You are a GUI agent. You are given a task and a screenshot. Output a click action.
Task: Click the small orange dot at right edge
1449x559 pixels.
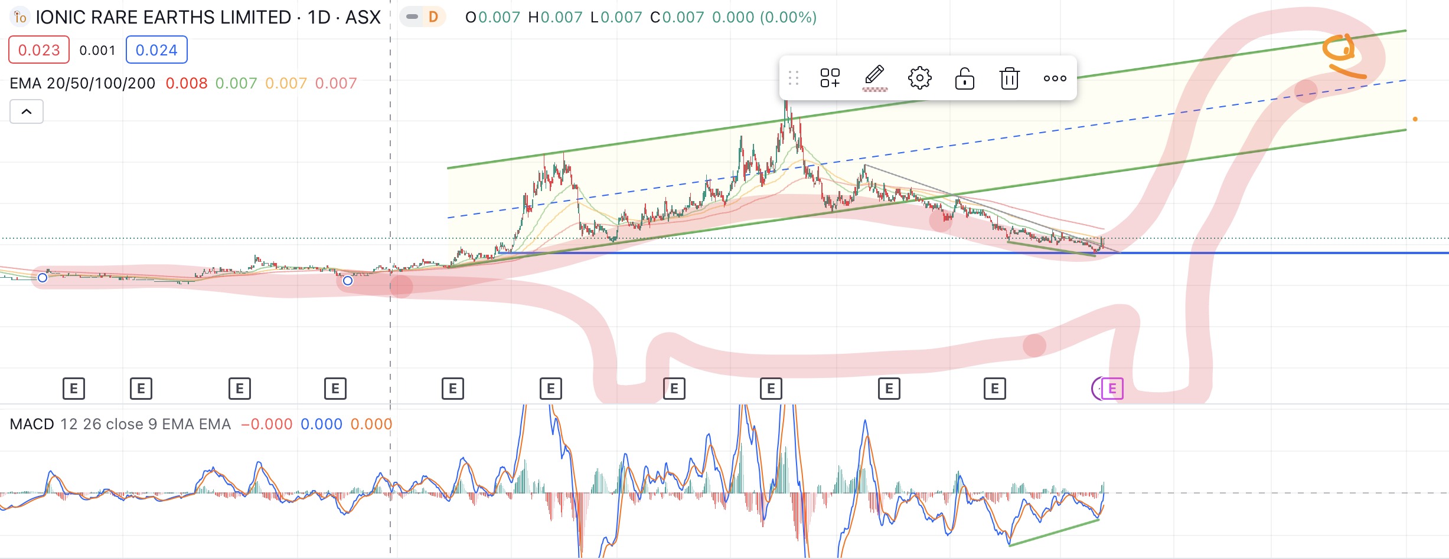point(1415,119)
